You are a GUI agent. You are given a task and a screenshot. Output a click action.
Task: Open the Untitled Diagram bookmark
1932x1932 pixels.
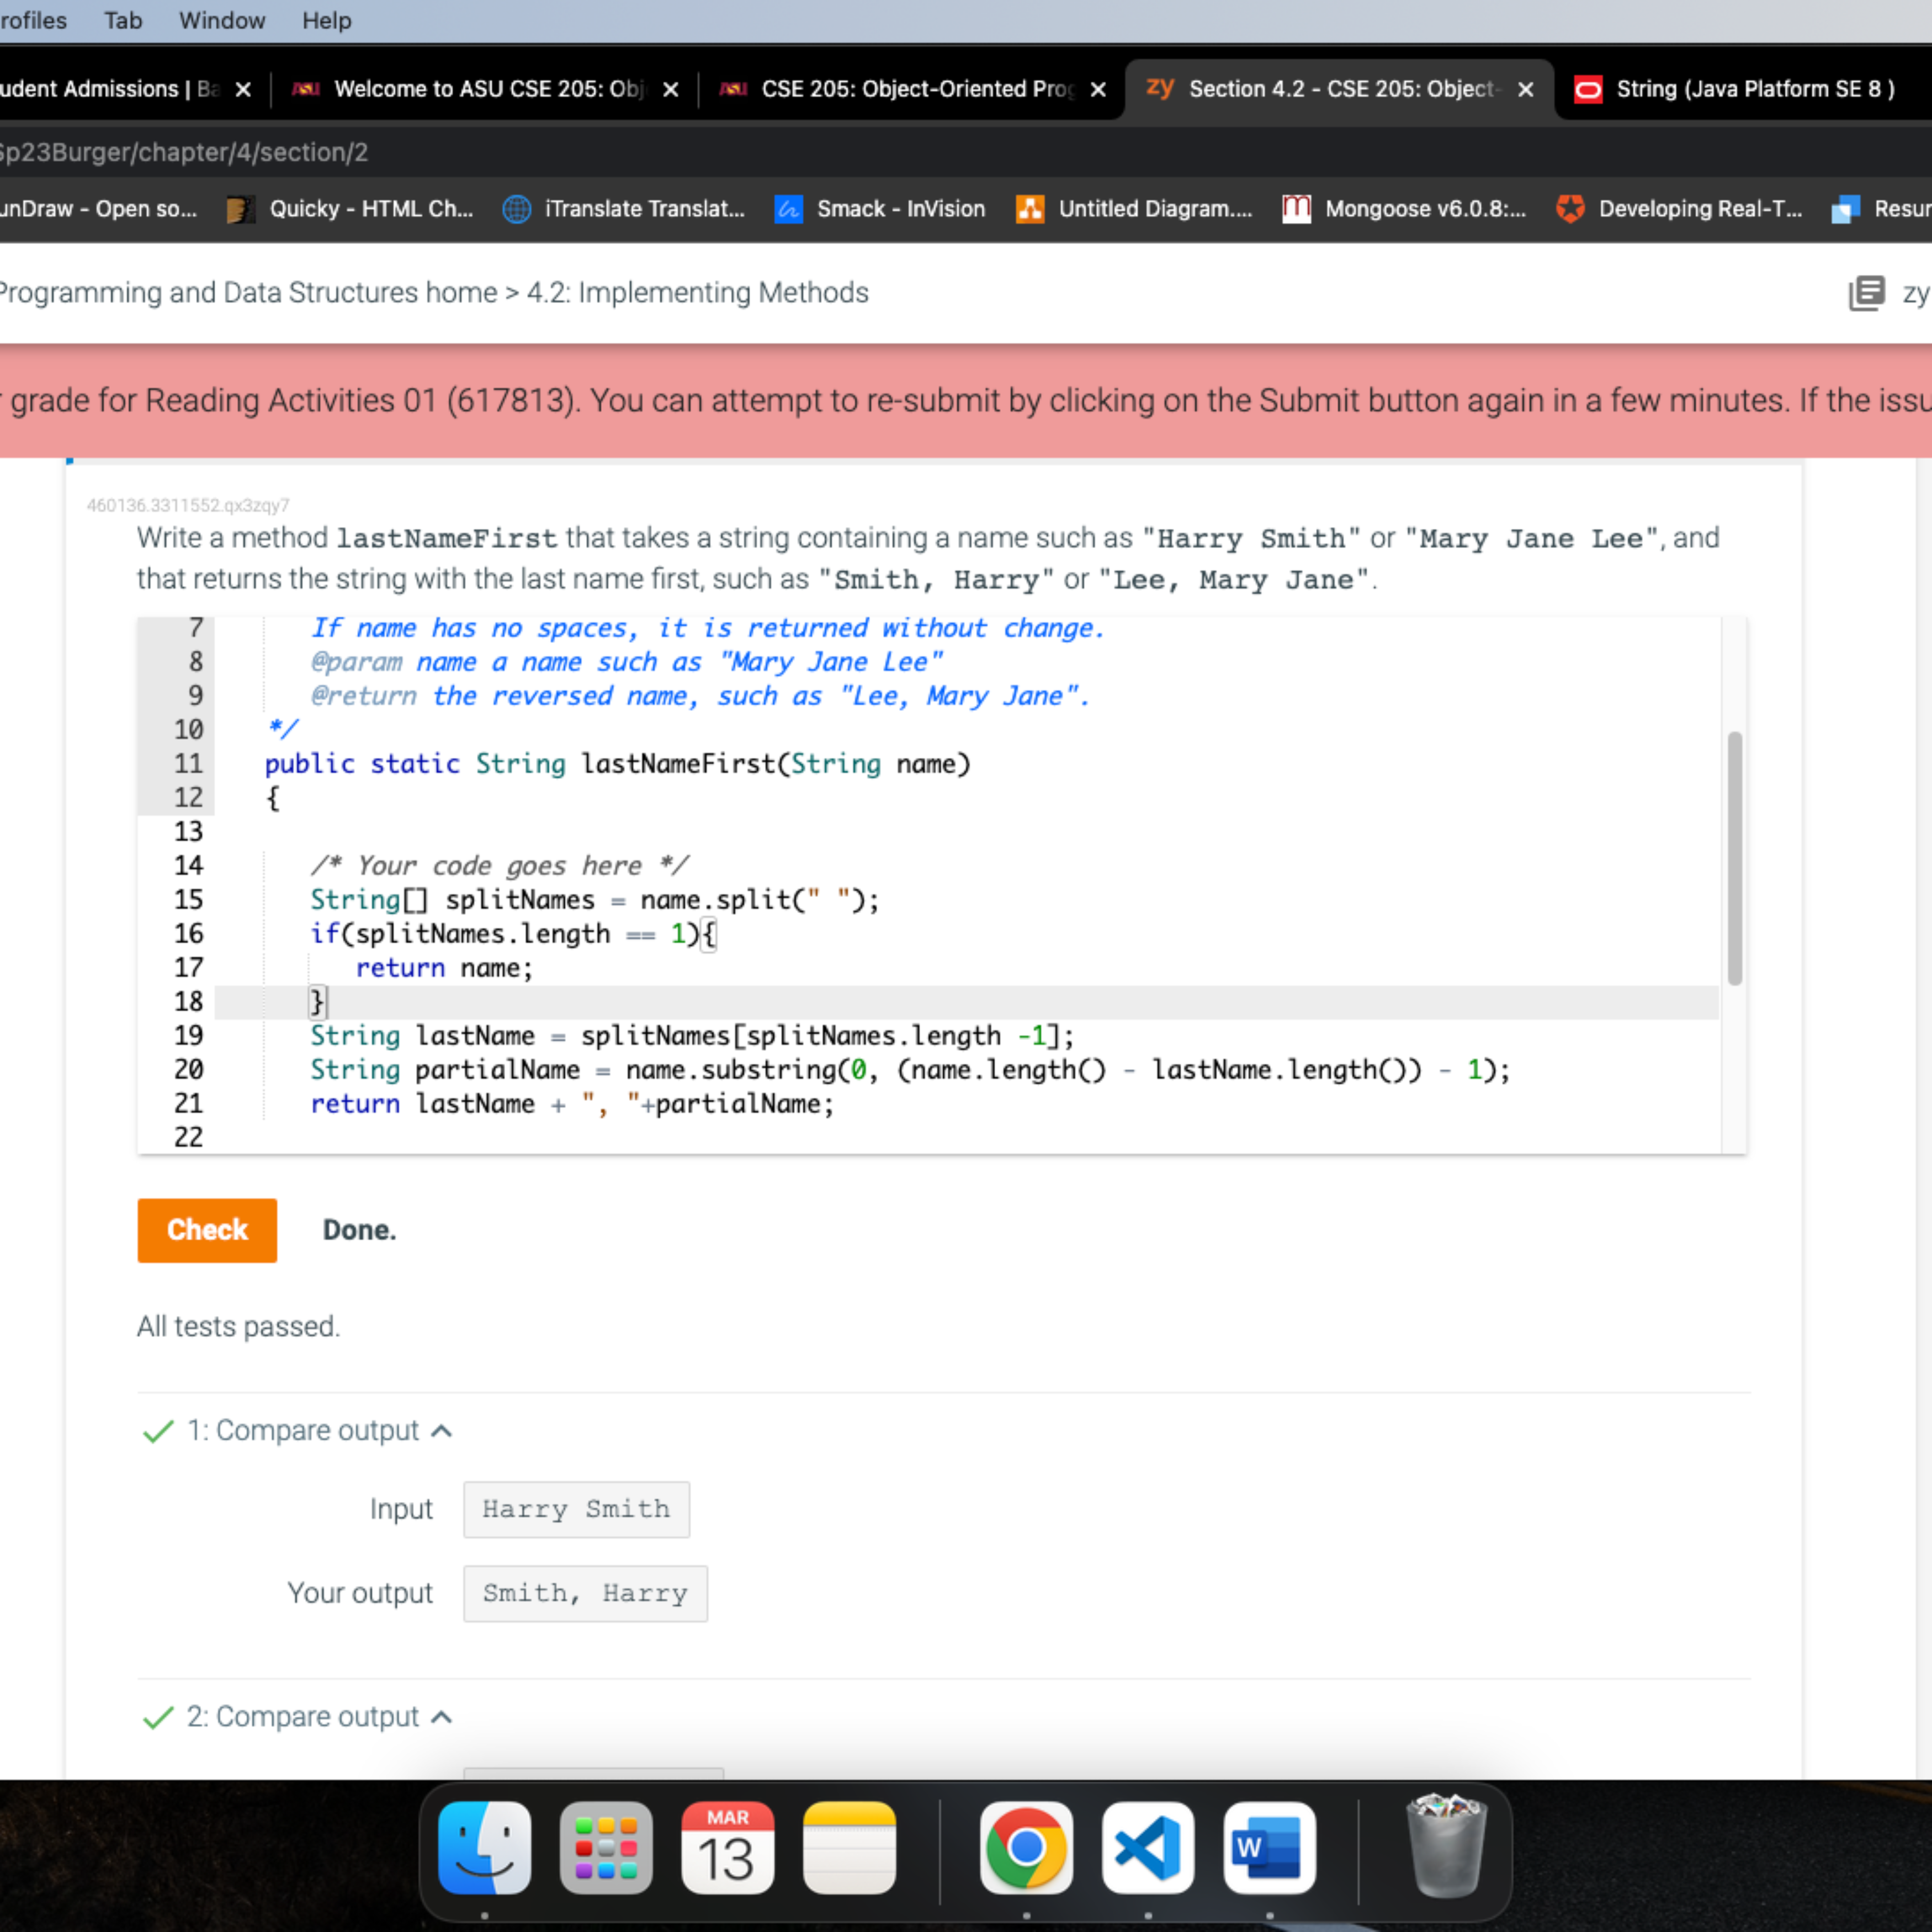tap(1134, 209)
